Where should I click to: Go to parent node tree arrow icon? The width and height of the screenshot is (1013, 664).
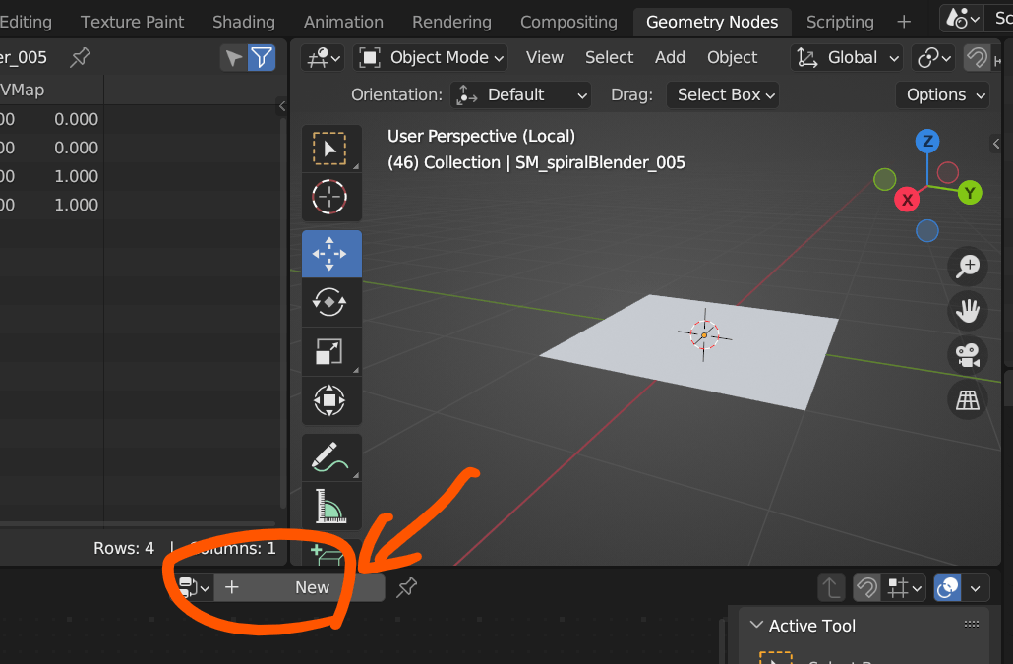coord(831,588)
